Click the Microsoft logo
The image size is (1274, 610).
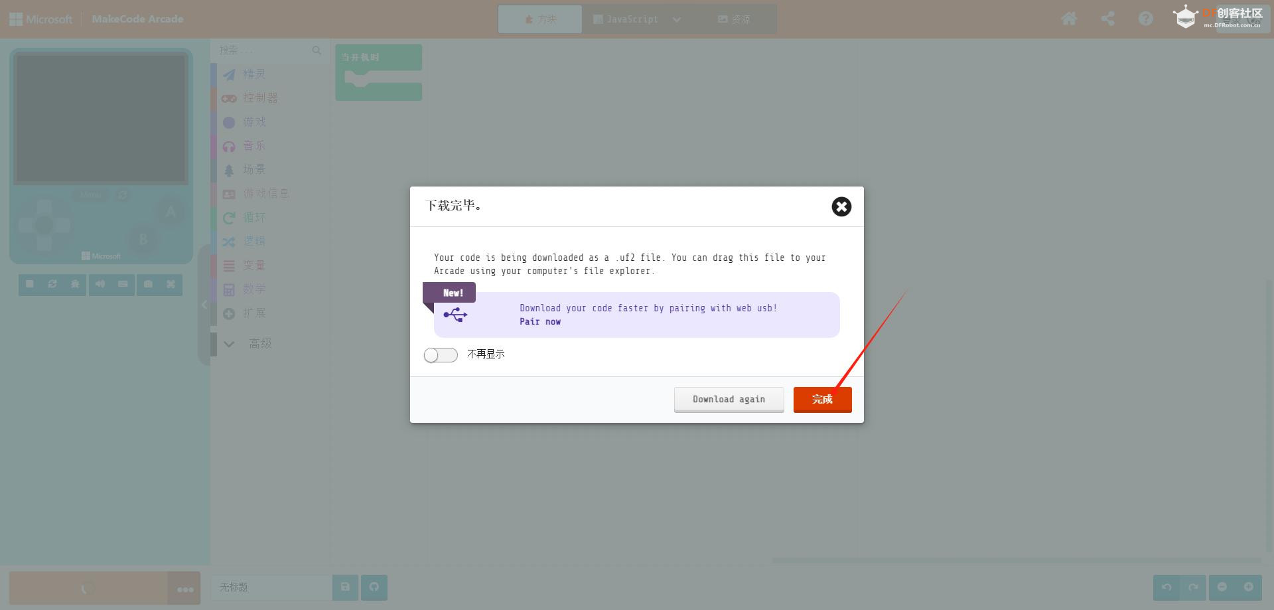pyautogui.click(x=40, y=19)
